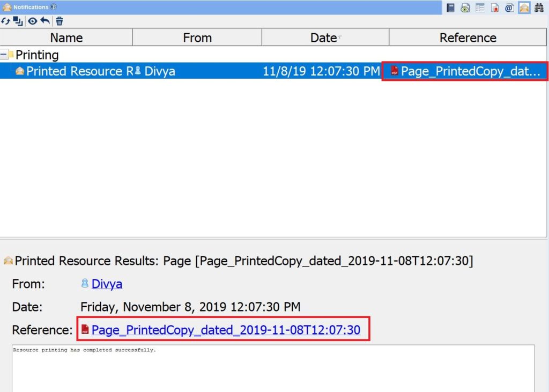The image size is (549, 392).
Task: Click the eye icon in the toolbar
Action: pyautogui.click(x=33, y=21)
